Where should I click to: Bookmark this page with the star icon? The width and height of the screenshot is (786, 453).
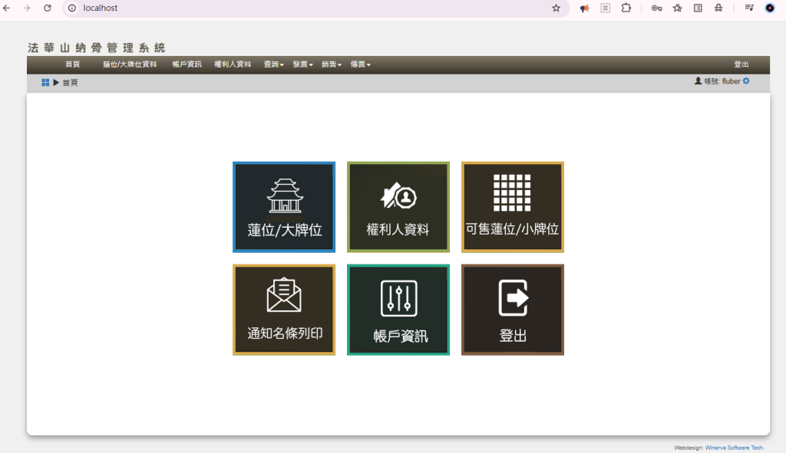(556, 8)
